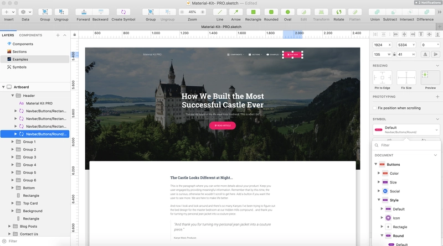
Task: Collapse the Buttons symbol folder
Action: click(x=376, y=164)
